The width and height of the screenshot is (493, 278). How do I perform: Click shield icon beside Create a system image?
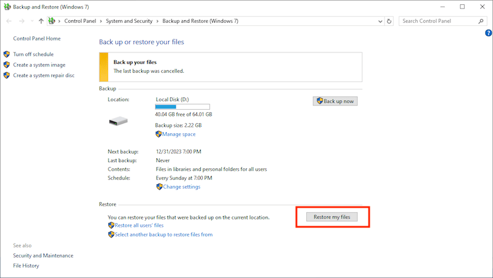[7, 65]
